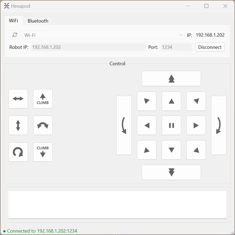235x235 pixels.
Task: Click the CLIMB up button
Action: coord(43,99)
